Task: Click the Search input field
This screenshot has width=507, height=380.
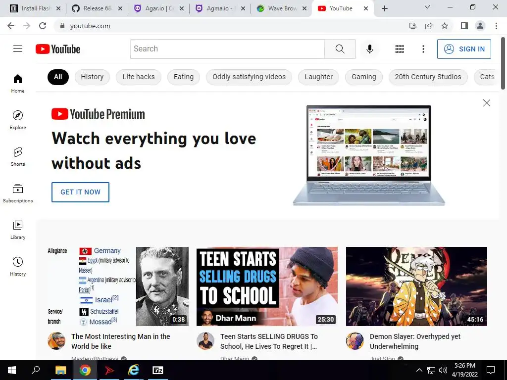Action: [228, 49]
